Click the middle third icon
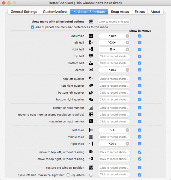The height and width of the screenshot is (180, 171). (91, 137)
